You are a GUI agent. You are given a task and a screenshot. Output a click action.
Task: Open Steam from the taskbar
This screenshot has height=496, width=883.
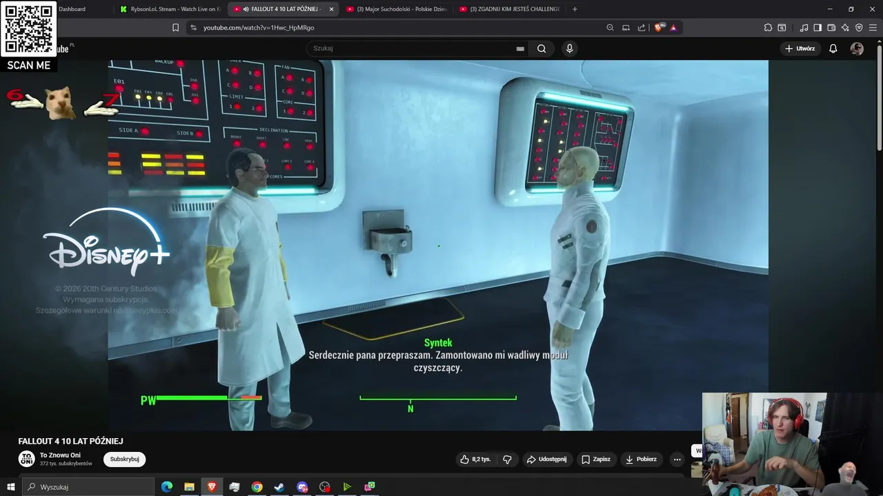tap(279, 487)
